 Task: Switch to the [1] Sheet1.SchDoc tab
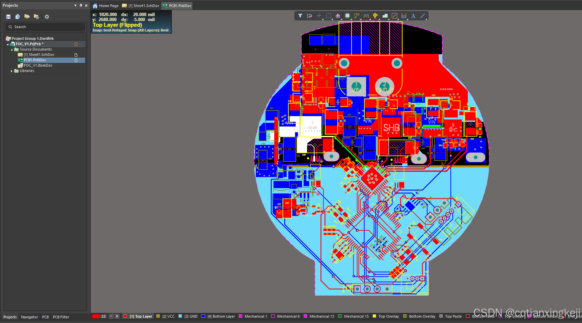(141, 6)
